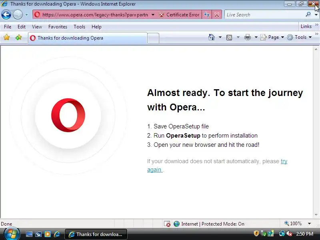Expand the Feeds dropdown arrow
The image size is (320, 240).
click(x=238, y=37)
